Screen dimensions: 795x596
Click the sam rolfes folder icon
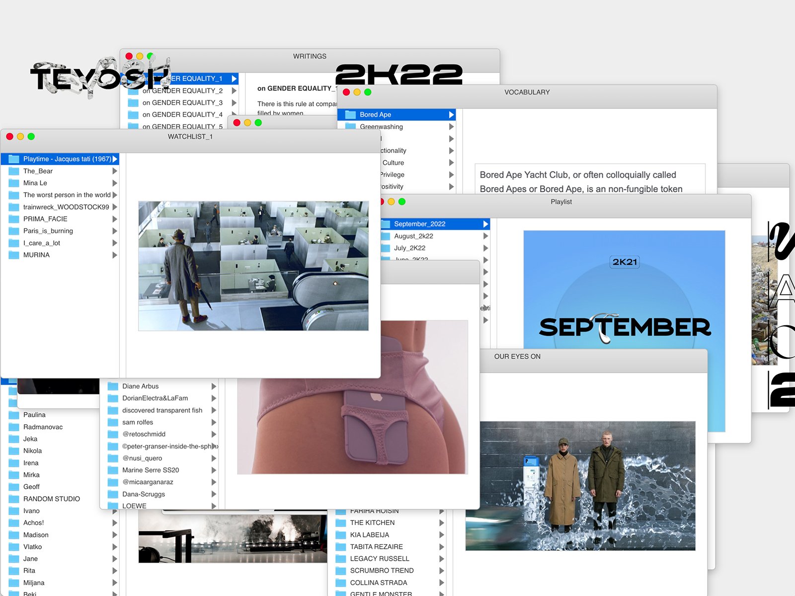[x=113, y=422]
